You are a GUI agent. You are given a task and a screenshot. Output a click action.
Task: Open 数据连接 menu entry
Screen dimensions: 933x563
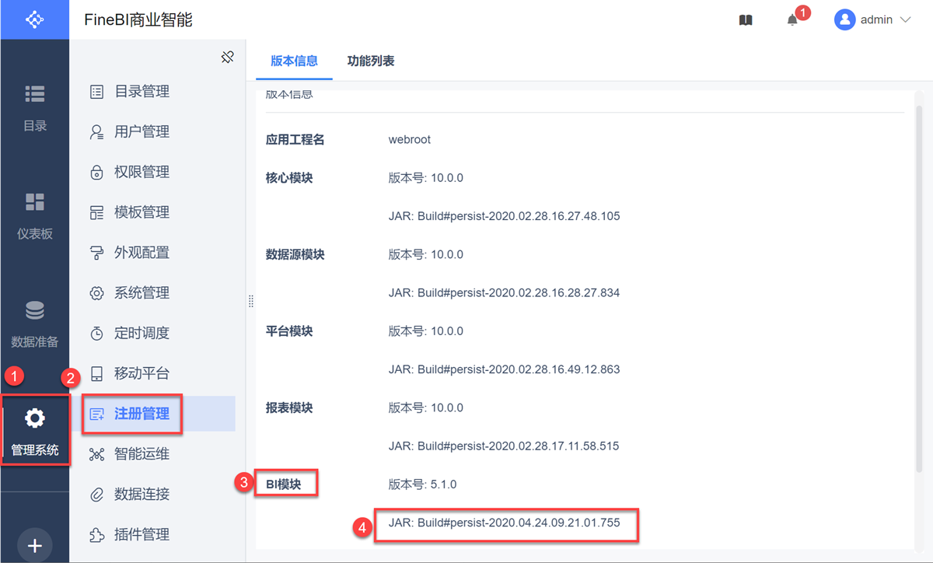142,495
